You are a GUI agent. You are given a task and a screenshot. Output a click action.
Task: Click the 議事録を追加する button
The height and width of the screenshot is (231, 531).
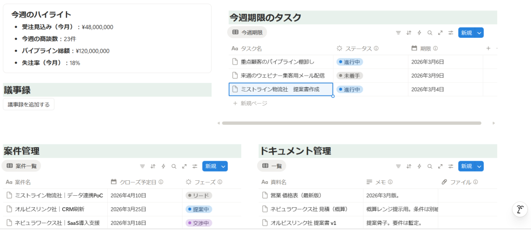click(29, 105)
